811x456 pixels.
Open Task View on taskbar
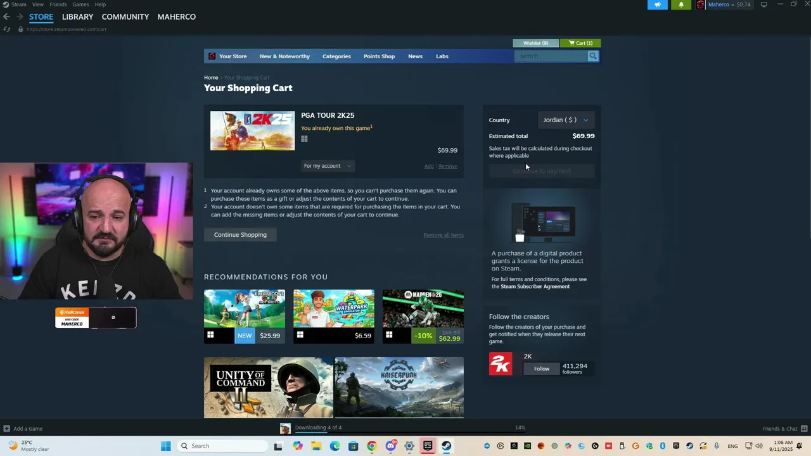(x=278, y=446)
